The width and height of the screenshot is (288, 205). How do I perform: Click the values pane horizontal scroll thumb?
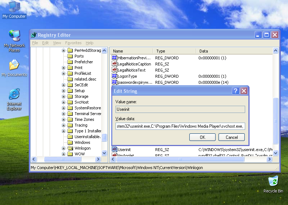click(x=180, y=159)
